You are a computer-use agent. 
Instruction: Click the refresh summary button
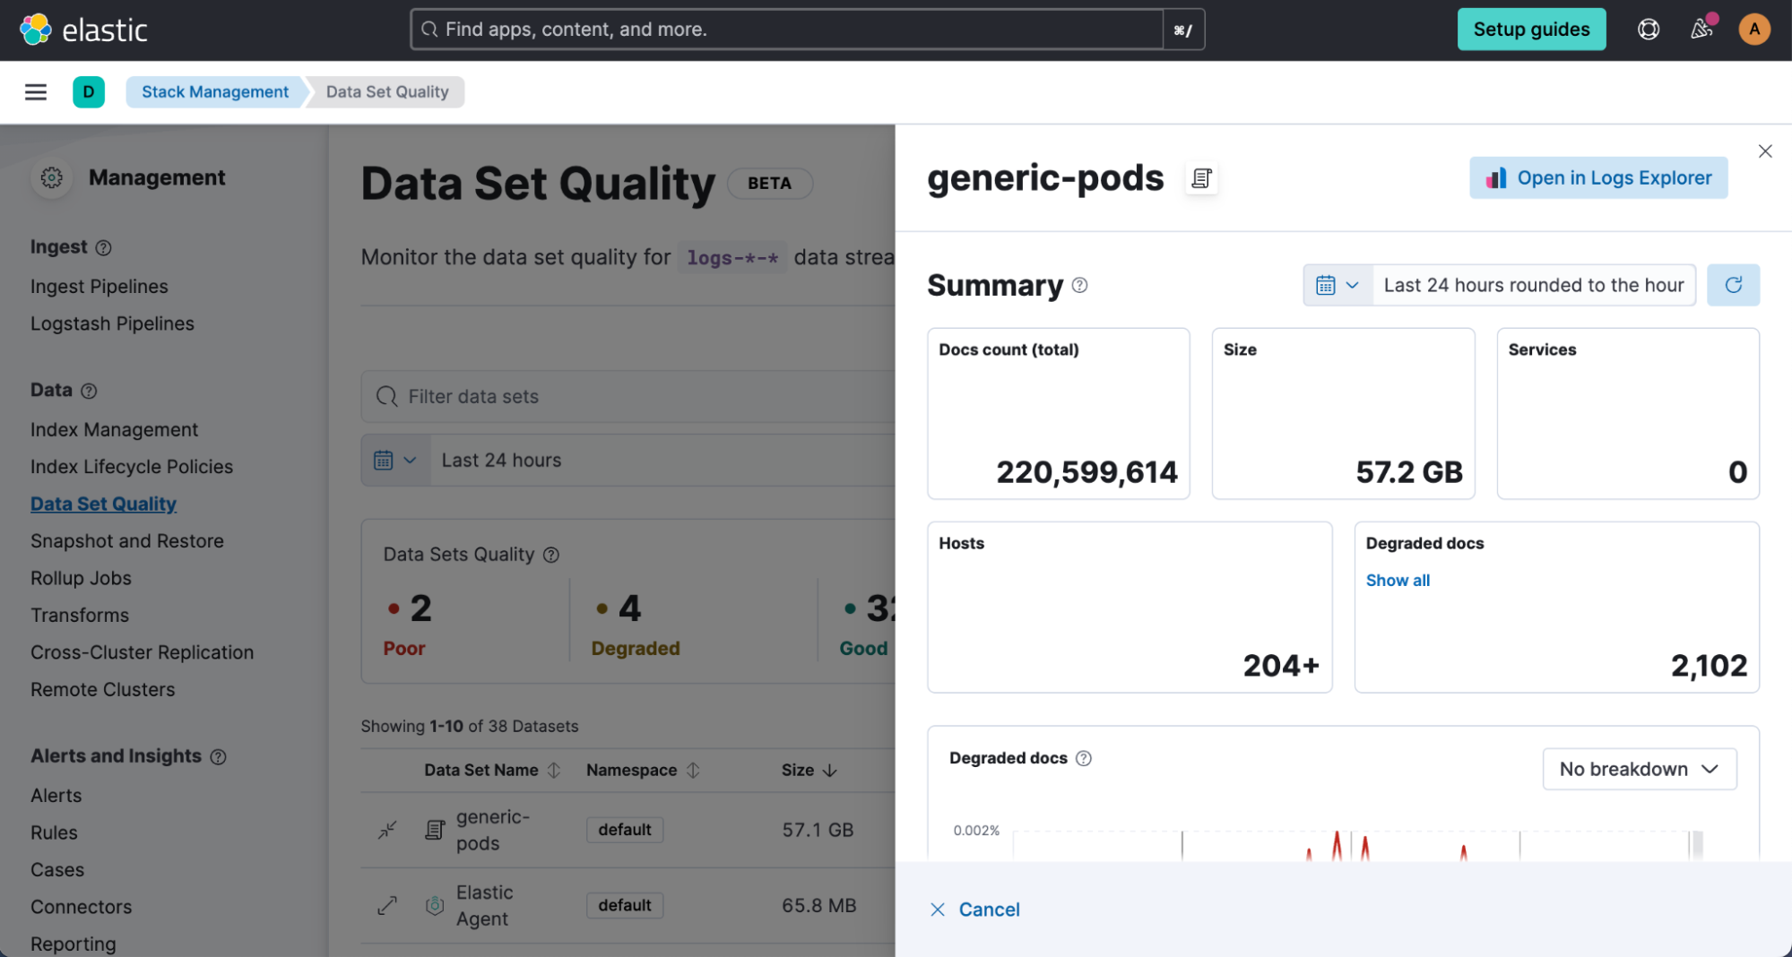pyautogui.click(x=1733, y=285)
